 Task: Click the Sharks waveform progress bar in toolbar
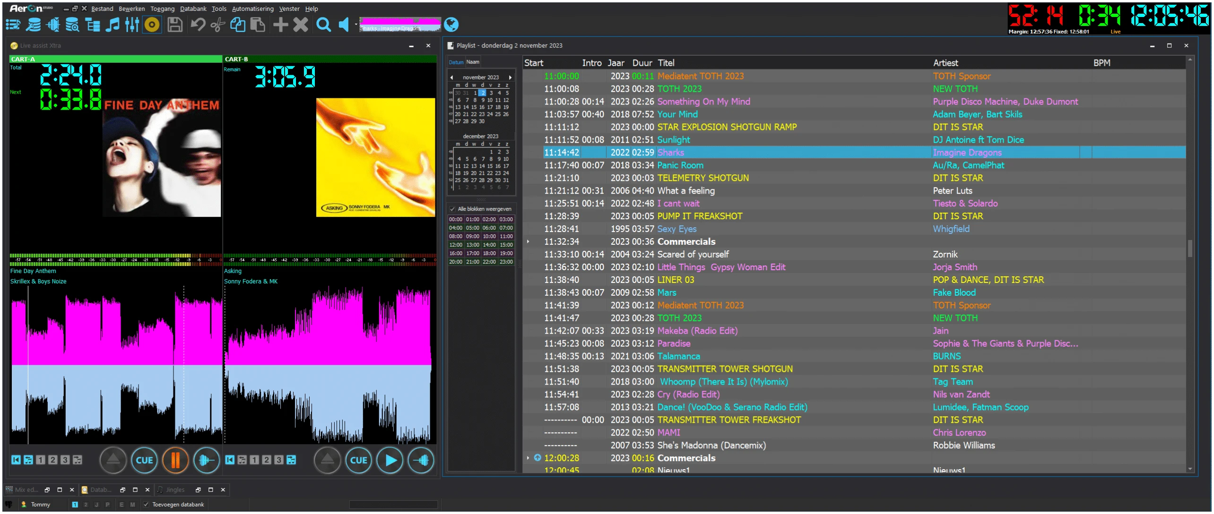coord(400,25)
